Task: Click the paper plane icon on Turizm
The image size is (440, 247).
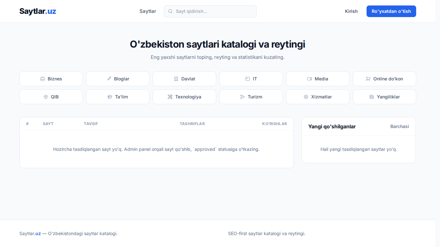Action: pos(243,97)
